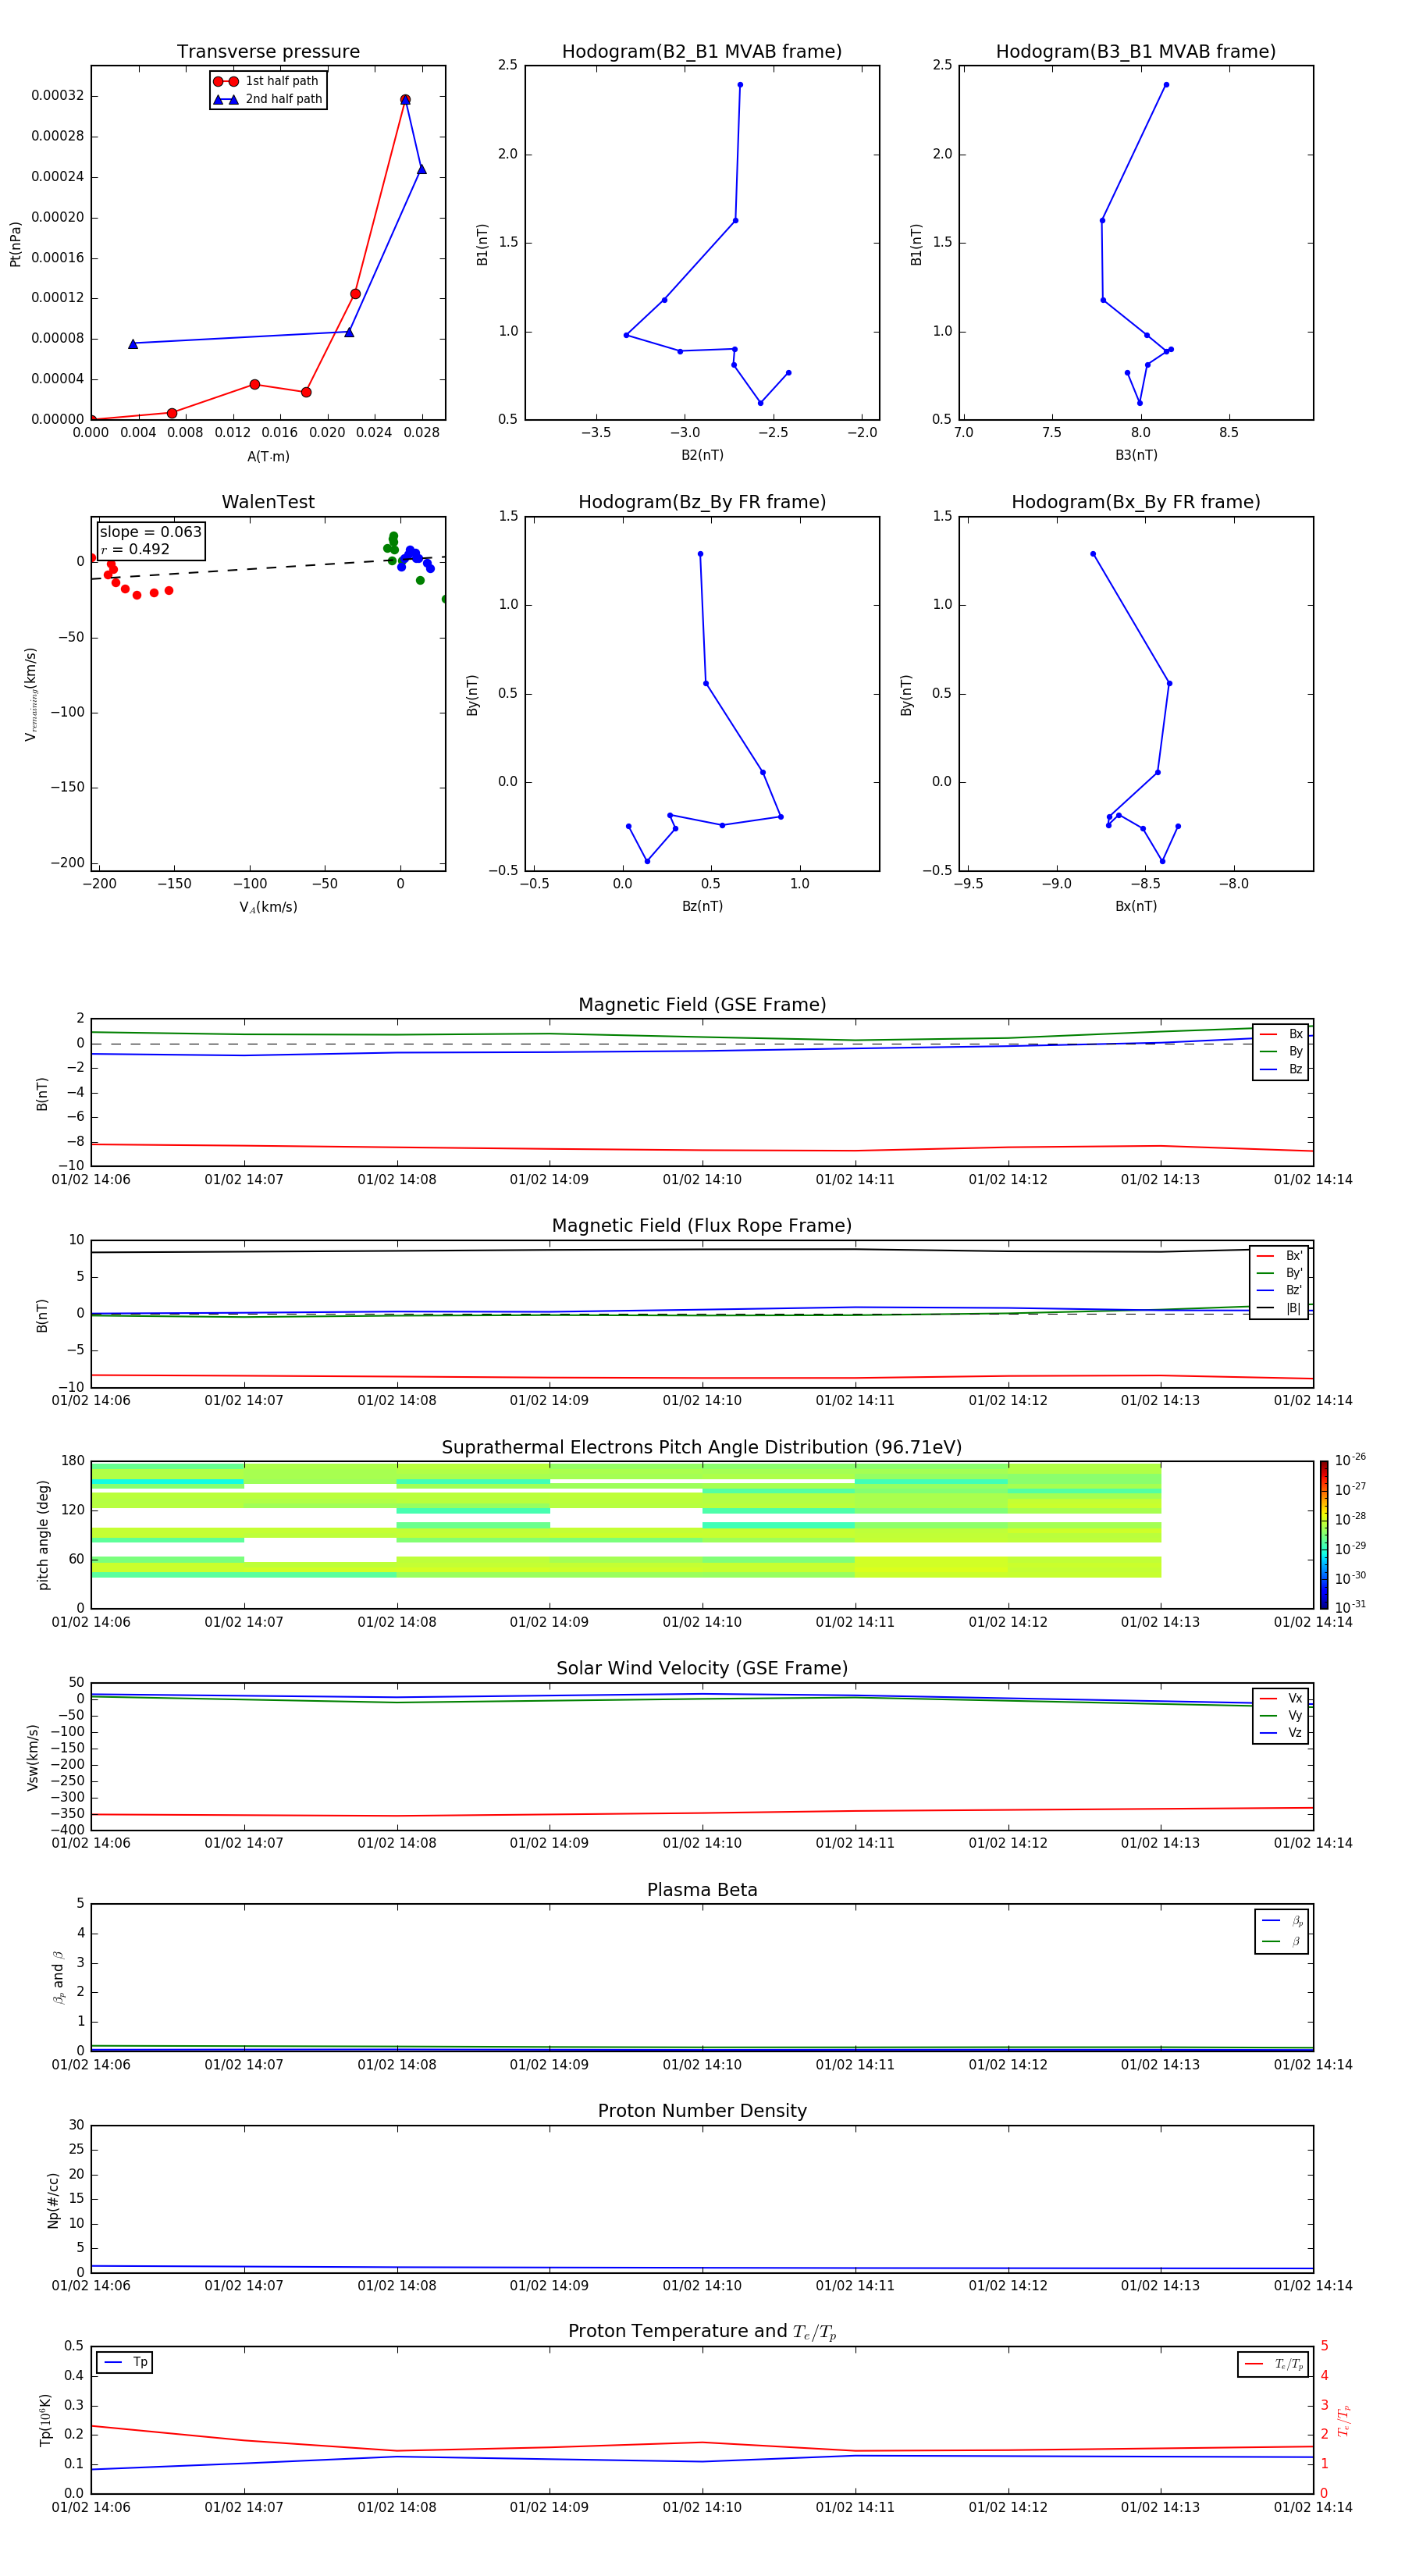Click the Tp legend in temperature plot
The image size is (1405, 2576).
point(125,2363)
